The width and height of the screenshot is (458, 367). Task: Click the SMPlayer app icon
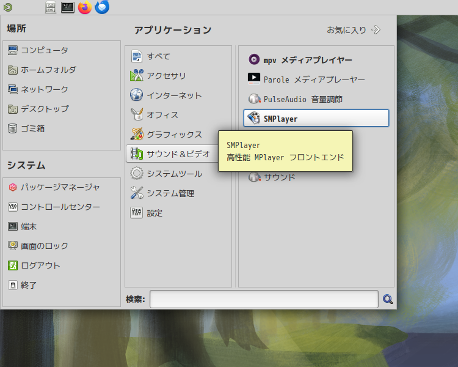pyautogui.click(x=254, y=118)
